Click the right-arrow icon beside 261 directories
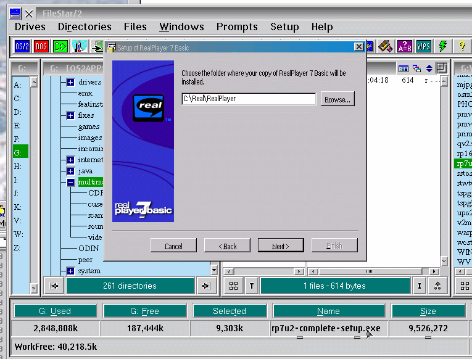Viewport: 472px width, 359px height. click(x=206, y=286)
